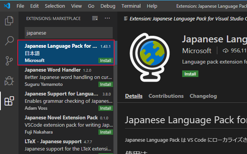Focus the extensions search box containing japanese
The image size is (247, 154).
point(69,33)
